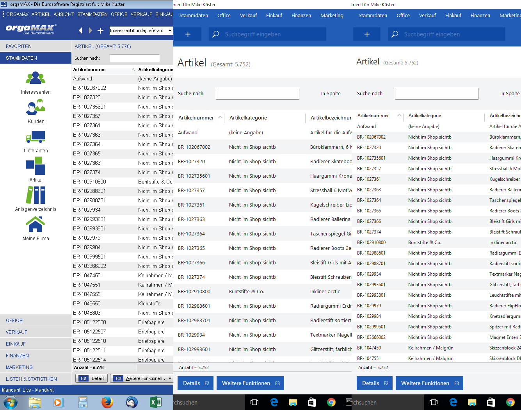Open Verkauf in the middle window menu

(x=248, y=15)
